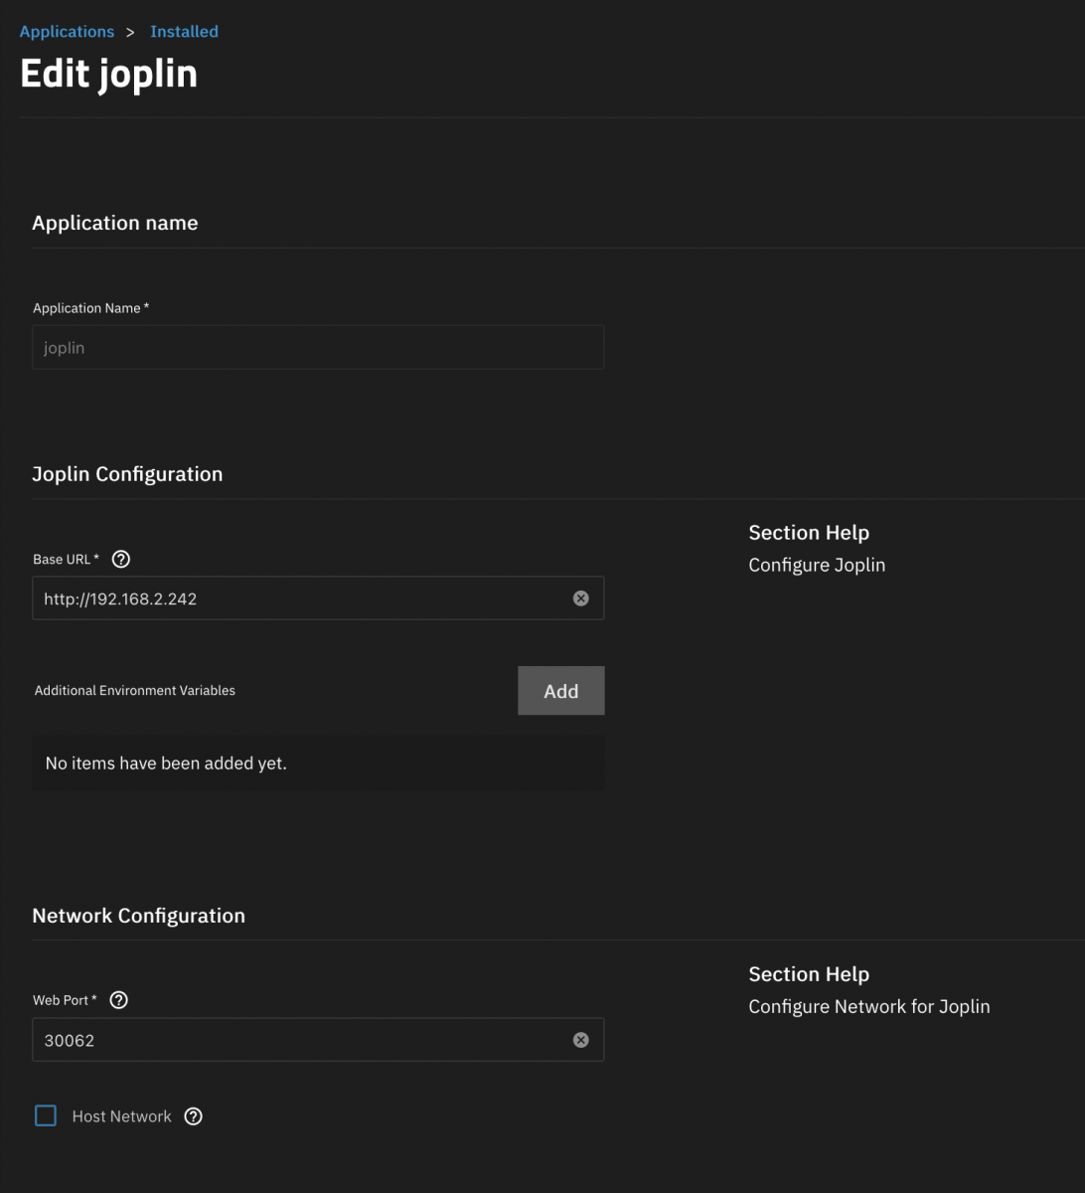Click the 'Network Configuration' section heading

pos(139,916)
